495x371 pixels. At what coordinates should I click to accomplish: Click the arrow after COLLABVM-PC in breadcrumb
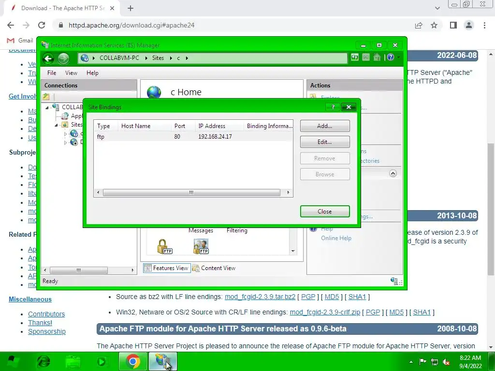(x=146, y=58)
